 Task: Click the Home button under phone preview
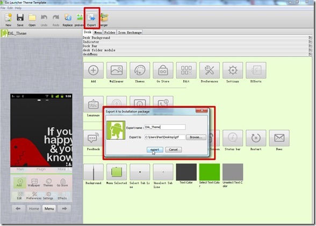pyautogui.click(x=34, y=209)
